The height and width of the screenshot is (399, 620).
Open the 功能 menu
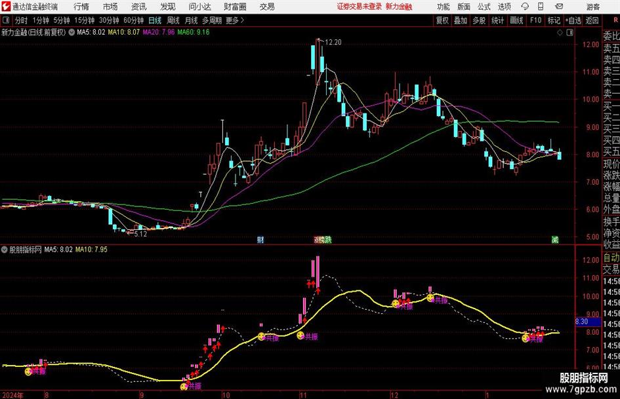(444, 7)
